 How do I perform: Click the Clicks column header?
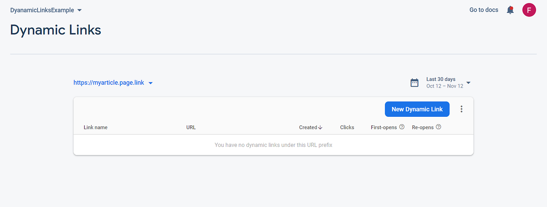click(x=347, y=127)
